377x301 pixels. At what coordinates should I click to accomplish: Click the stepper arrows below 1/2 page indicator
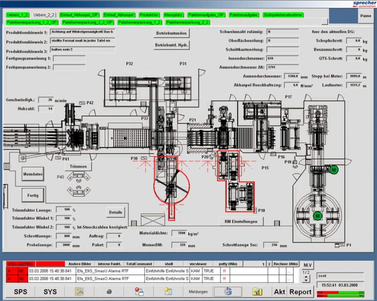click(306, 279)
